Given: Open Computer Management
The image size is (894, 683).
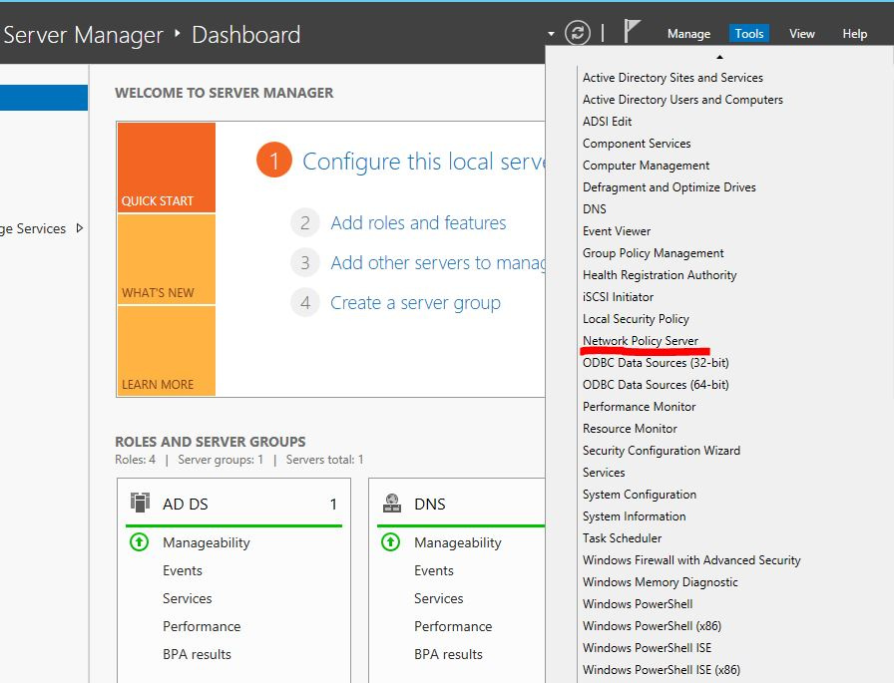Looking at the screenshot, I should point(646,166).
